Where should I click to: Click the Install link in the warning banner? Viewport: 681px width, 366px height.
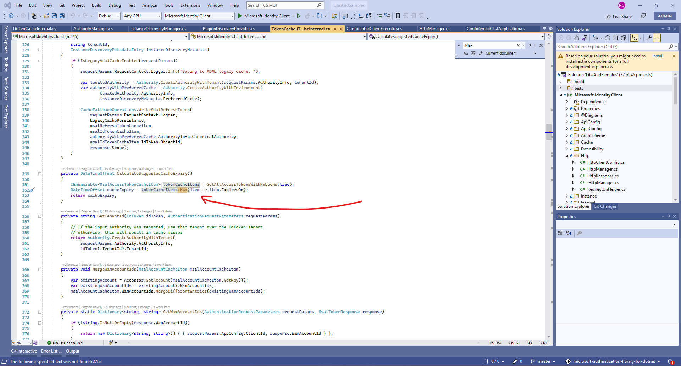(658, 56)
